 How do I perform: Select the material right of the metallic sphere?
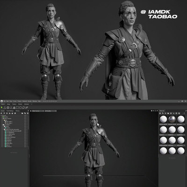pos(181,119)
